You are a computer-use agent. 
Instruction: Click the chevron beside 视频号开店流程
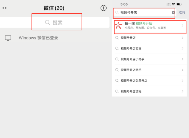182,91
